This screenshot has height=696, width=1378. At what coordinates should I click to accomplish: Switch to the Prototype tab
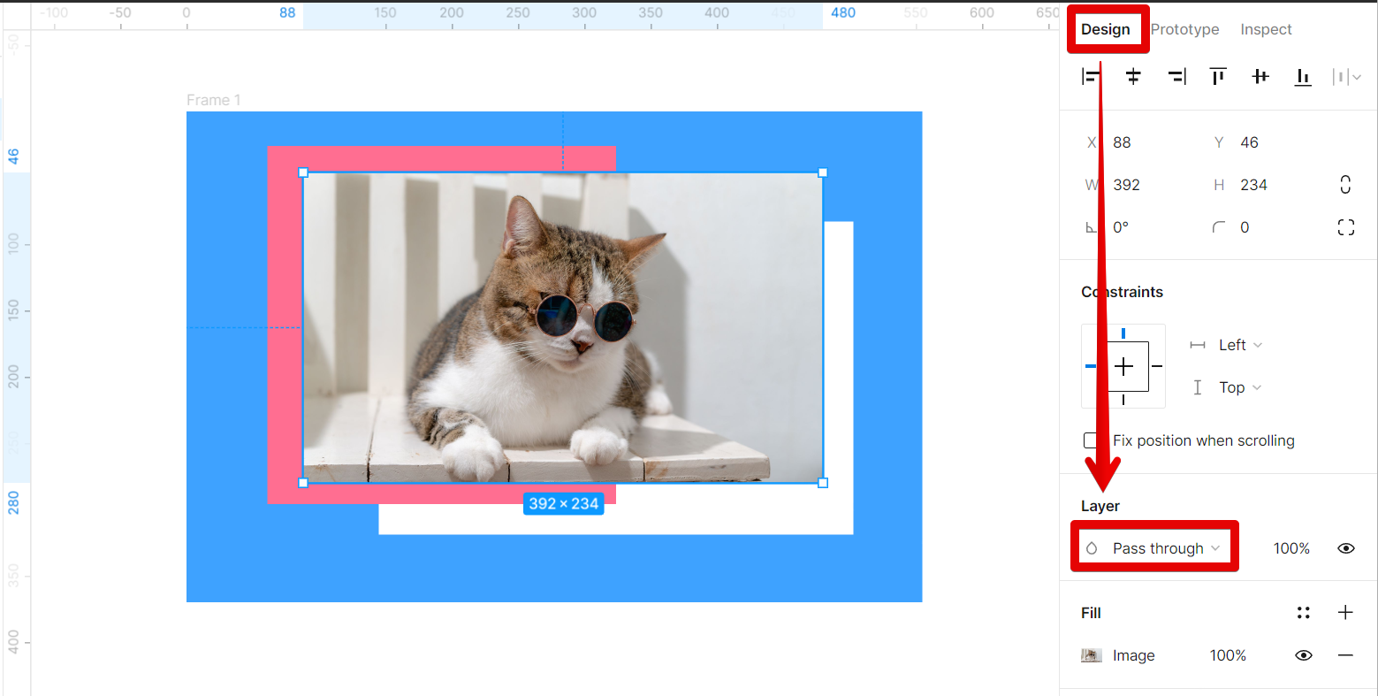(x=1184, y=29)
